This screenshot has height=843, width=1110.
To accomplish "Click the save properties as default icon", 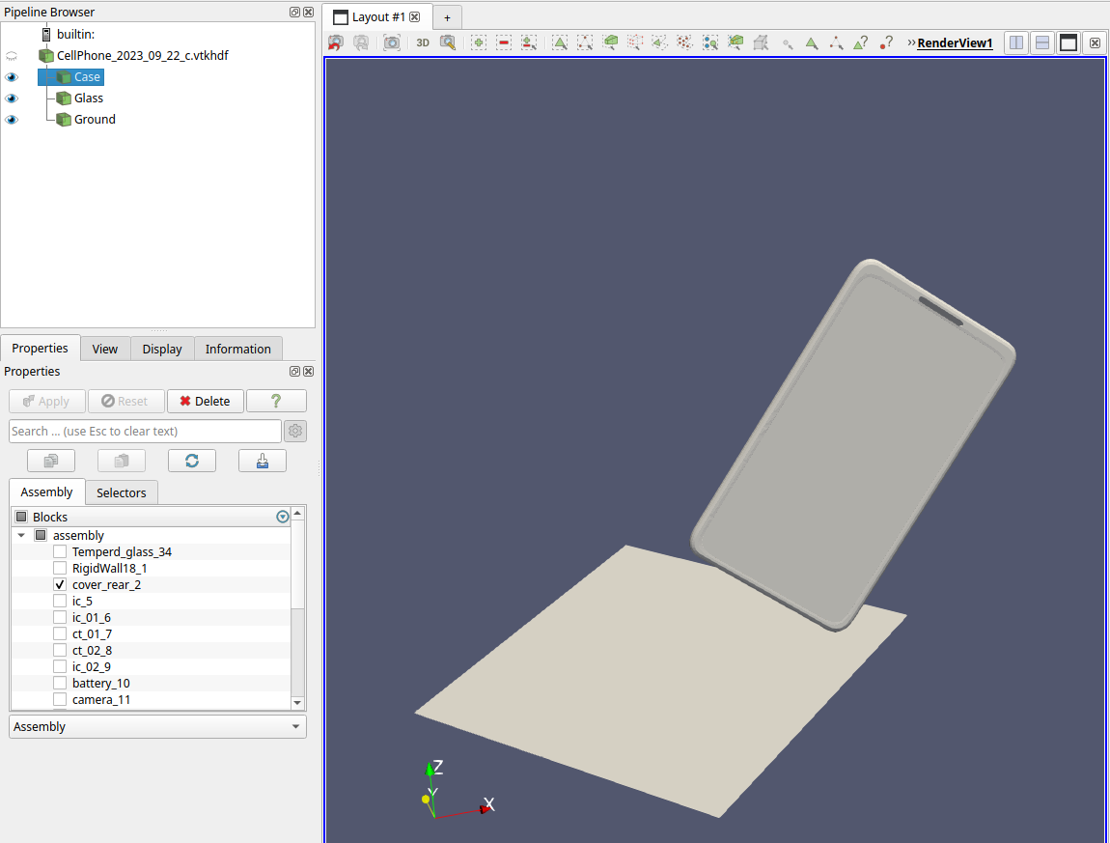I will click(x=263, y=461).
